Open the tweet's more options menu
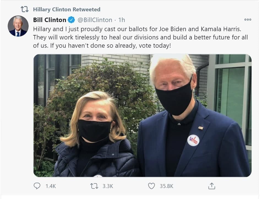The image size is (262, 199). tap(248, 20)
